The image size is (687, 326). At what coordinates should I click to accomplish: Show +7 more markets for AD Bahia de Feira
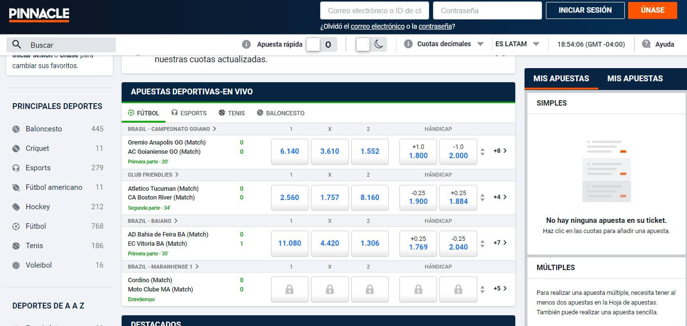[x=500, y=243]
